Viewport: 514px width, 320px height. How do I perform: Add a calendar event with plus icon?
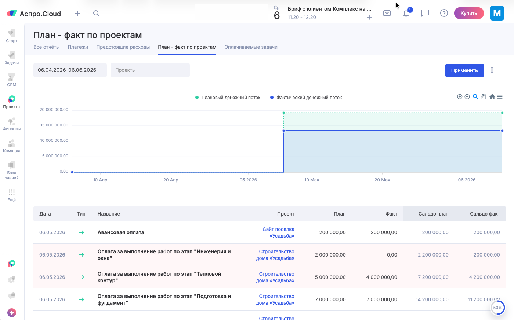click(x=369, y=17)
